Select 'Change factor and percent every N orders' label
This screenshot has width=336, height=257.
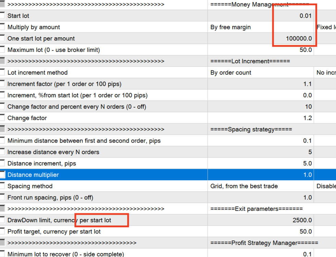pos(77,107)
